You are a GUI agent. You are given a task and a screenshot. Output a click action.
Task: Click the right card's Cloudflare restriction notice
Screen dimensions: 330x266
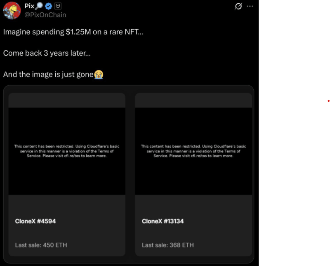[193, 151]
